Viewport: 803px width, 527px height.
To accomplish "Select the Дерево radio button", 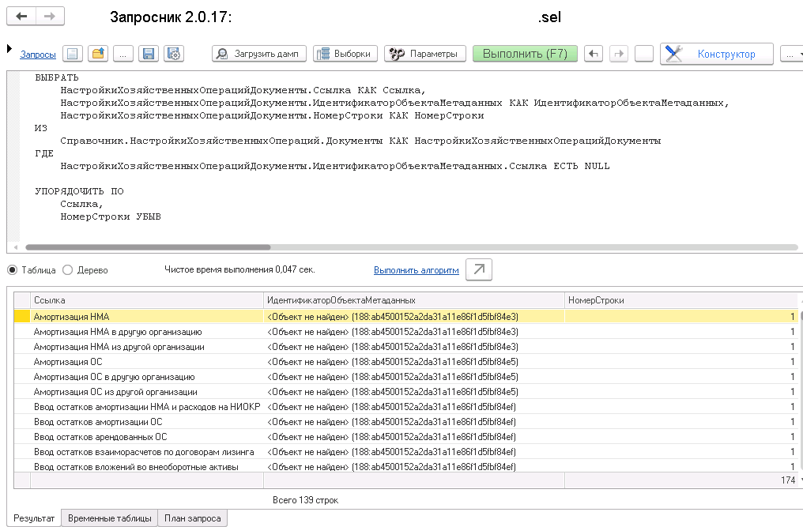I will [x=68, y=270].
